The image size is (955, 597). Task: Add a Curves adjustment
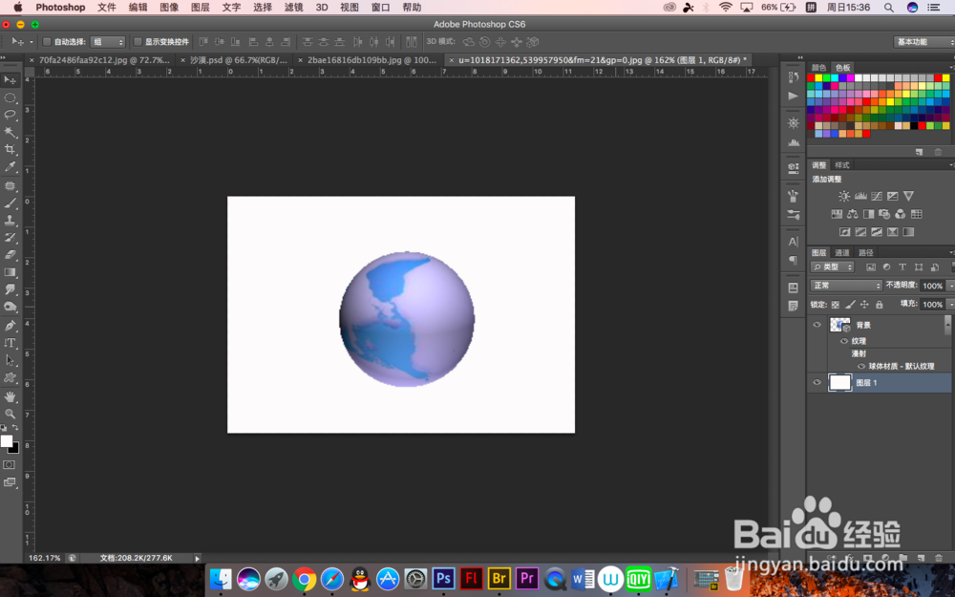877,196
